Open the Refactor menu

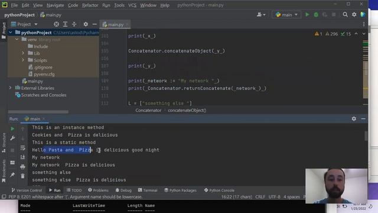click(90, 5)
